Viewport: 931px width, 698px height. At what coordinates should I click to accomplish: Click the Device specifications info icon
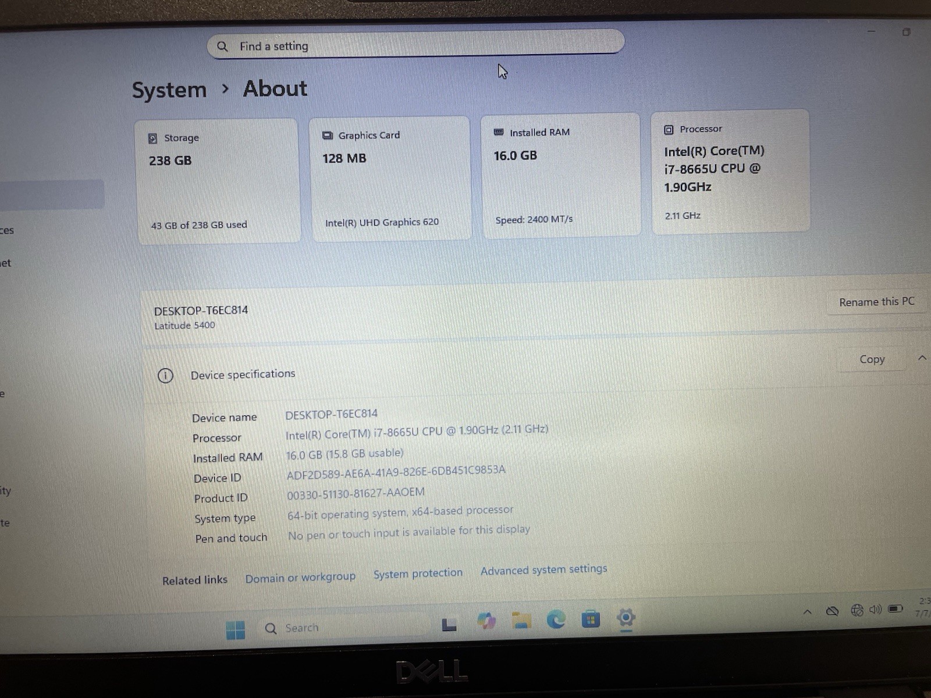coord(165,376)
